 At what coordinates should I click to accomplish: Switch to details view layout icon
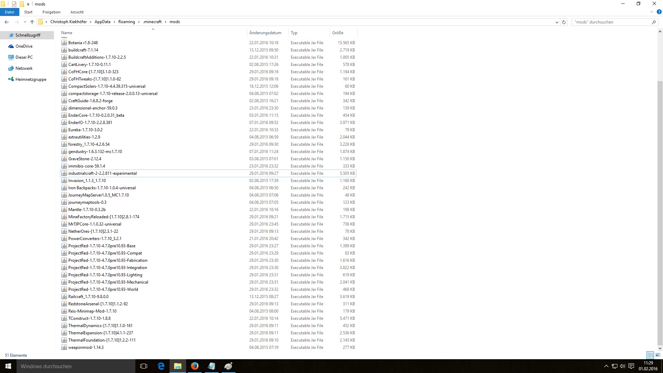pyautogui.click(x=650, y=355)
